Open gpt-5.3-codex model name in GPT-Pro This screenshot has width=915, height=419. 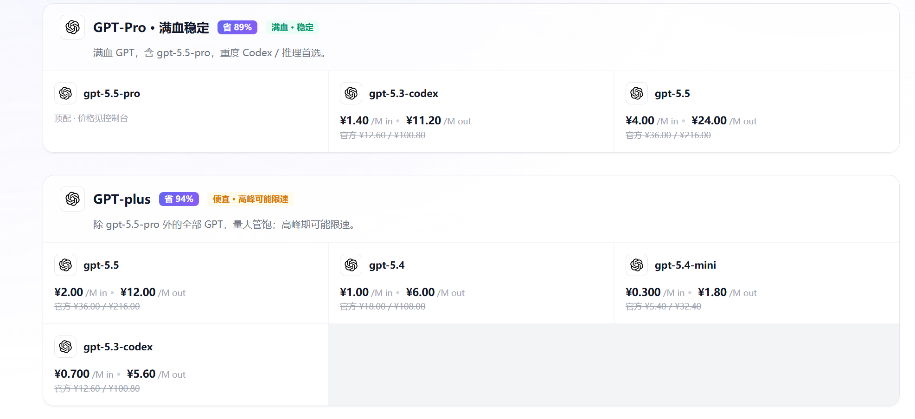point(403,94)
